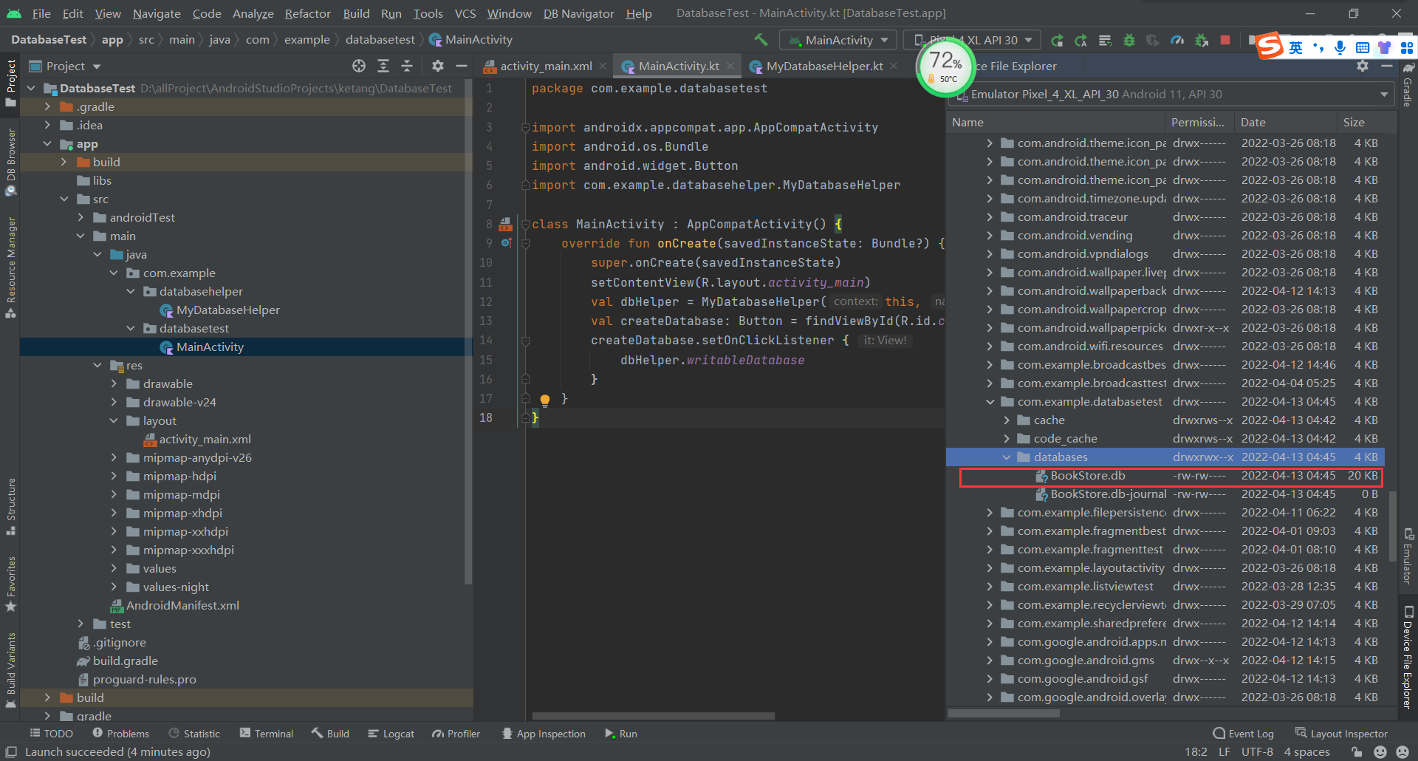Open the Logcat bottom tab
Image resolution: width=1418 pixels, height=761 pixels.
[391, 734]
